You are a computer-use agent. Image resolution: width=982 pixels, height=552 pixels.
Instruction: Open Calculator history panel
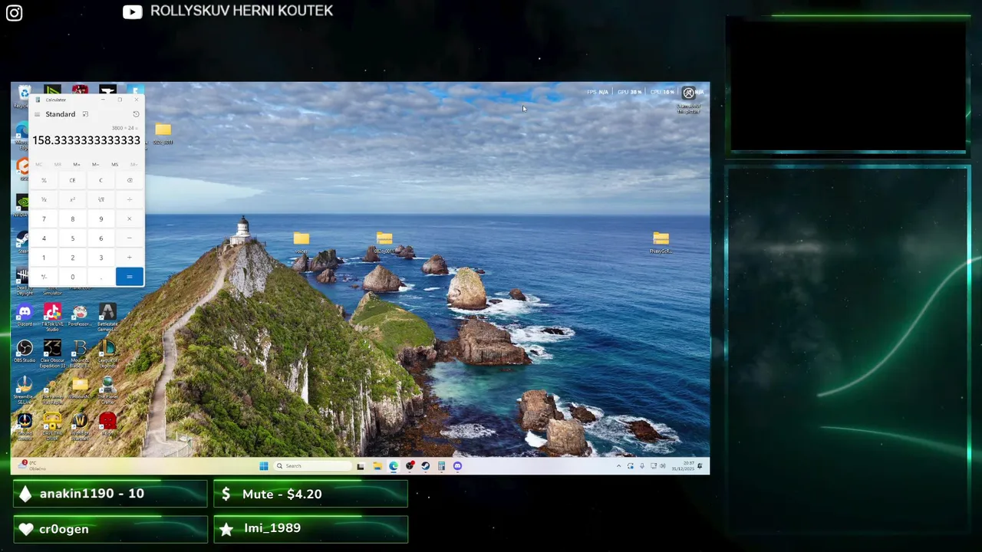(x=136, y=114)
